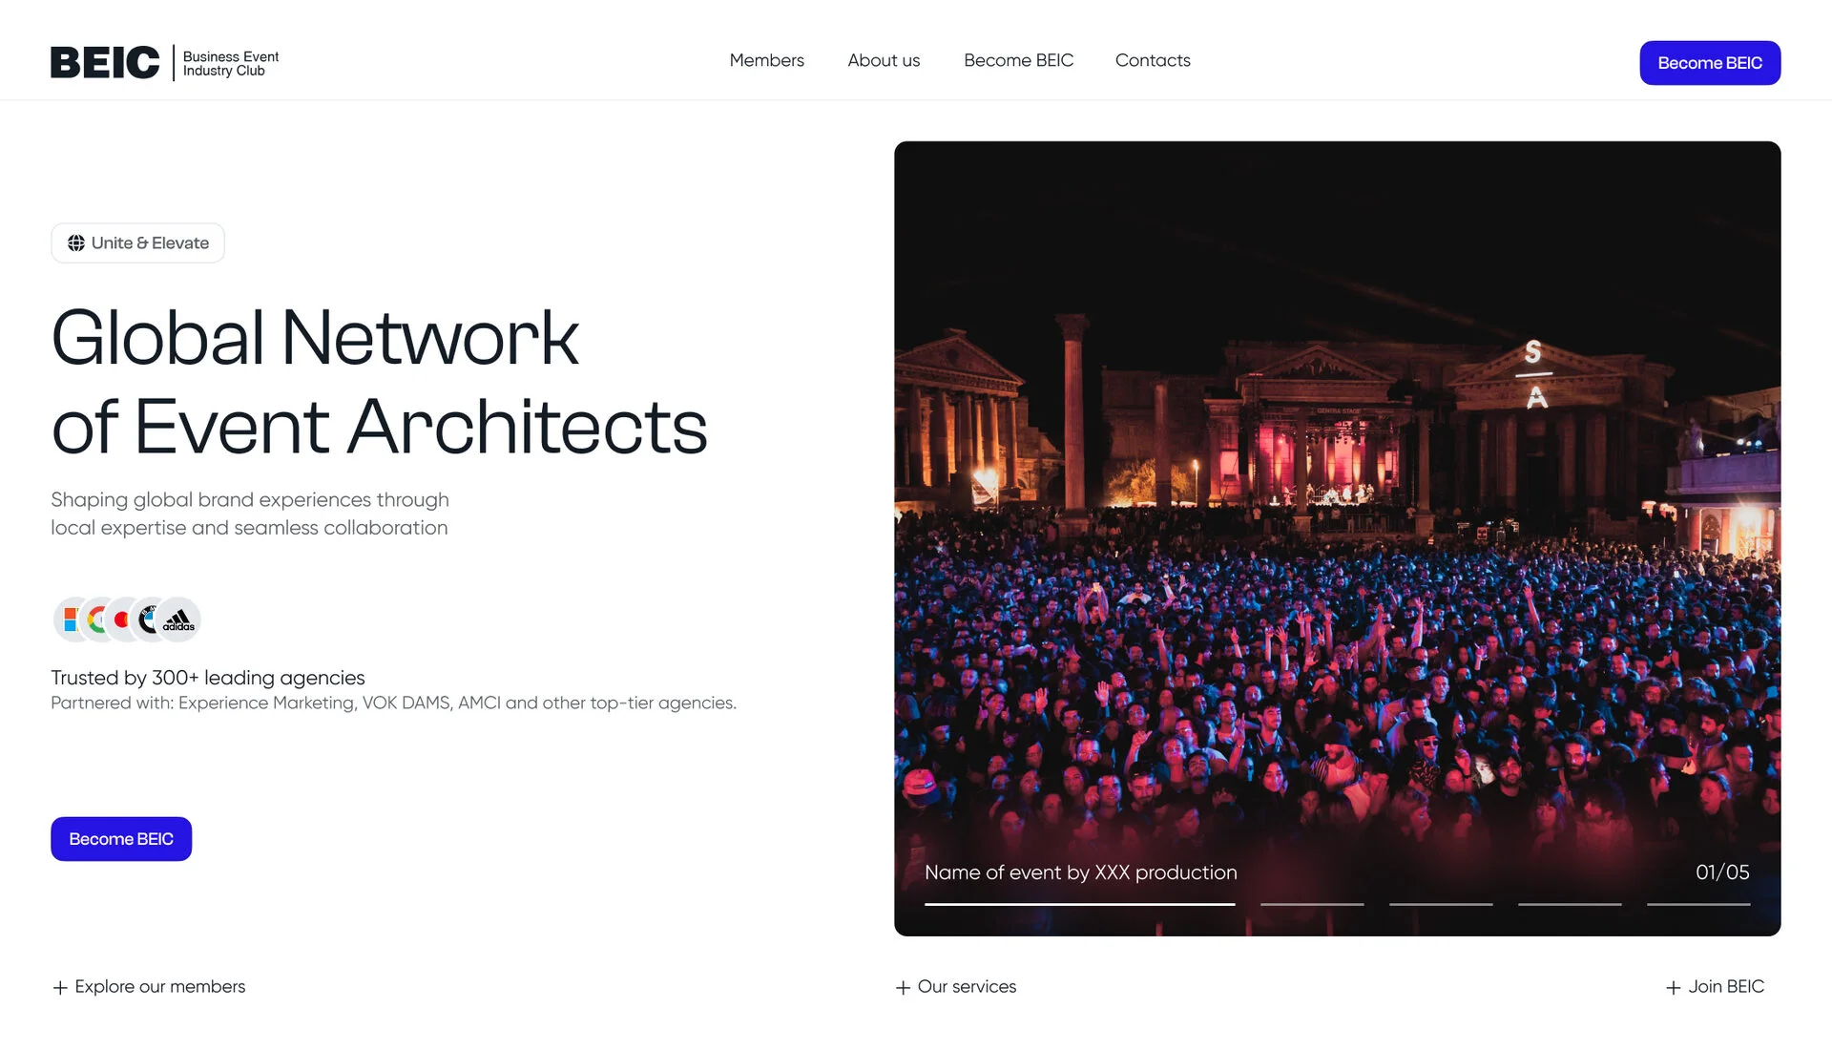Image resolution: width=1832 pixels, height=1050 pixels.
Task: Click the Business Event Industry Club tagline
Action: [x=230, y=64]
